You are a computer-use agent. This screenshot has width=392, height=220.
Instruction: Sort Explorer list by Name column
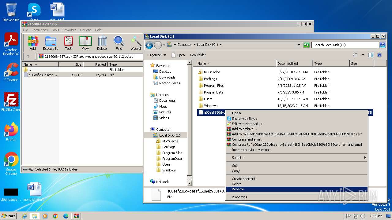(235, 64)
